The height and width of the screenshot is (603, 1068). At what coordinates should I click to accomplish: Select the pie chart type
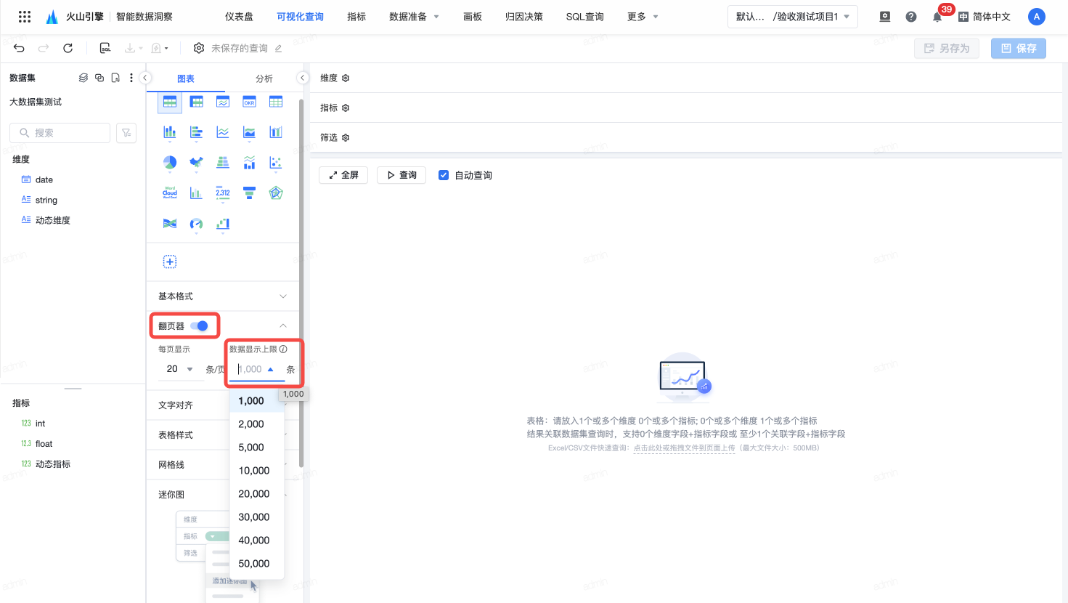[170, 162]
